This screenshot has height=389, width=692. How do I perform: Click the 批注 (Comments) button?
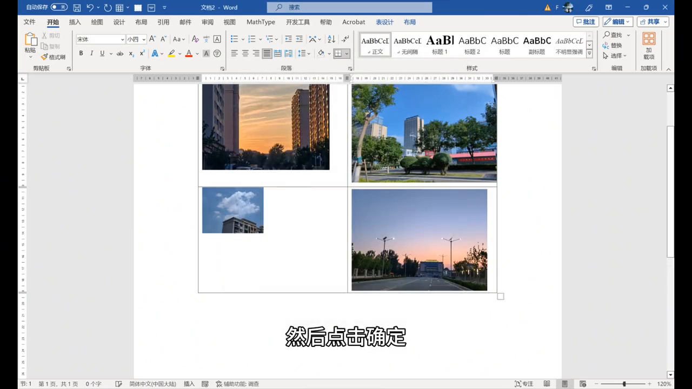click(x=586, y=22)
